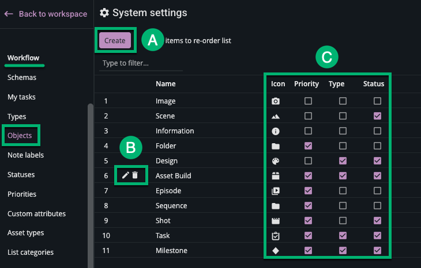Select Objects in the sidebar
This screenshot has height=268, width=421.
coord(20,136)
